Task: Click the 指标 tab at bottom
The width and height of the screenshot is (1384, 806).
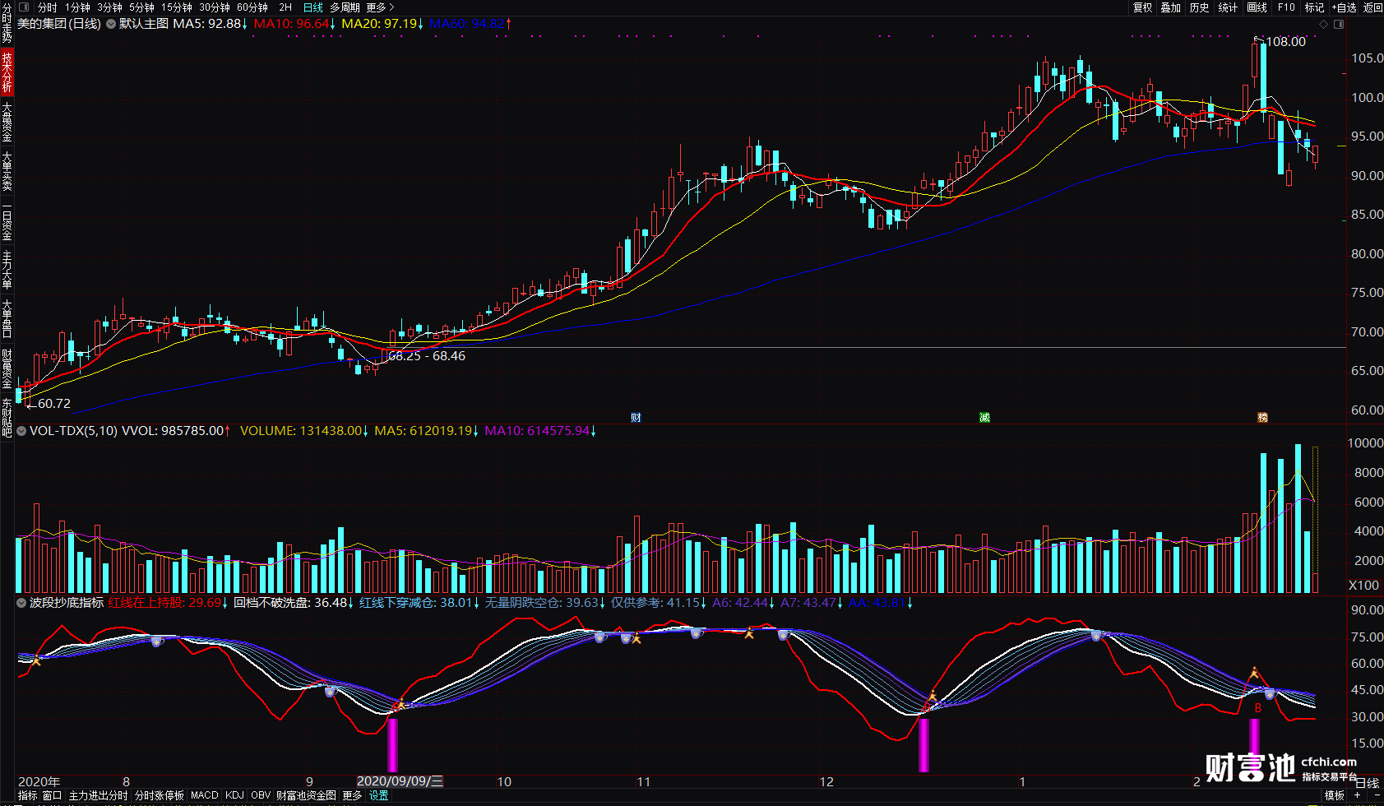Action: click(x=27, y=796)
